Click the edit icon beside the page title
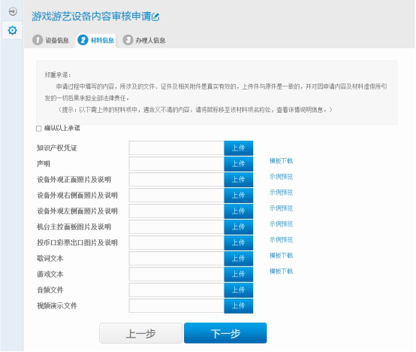This screenshot has height=352, width=416. (x=155, y=17)
